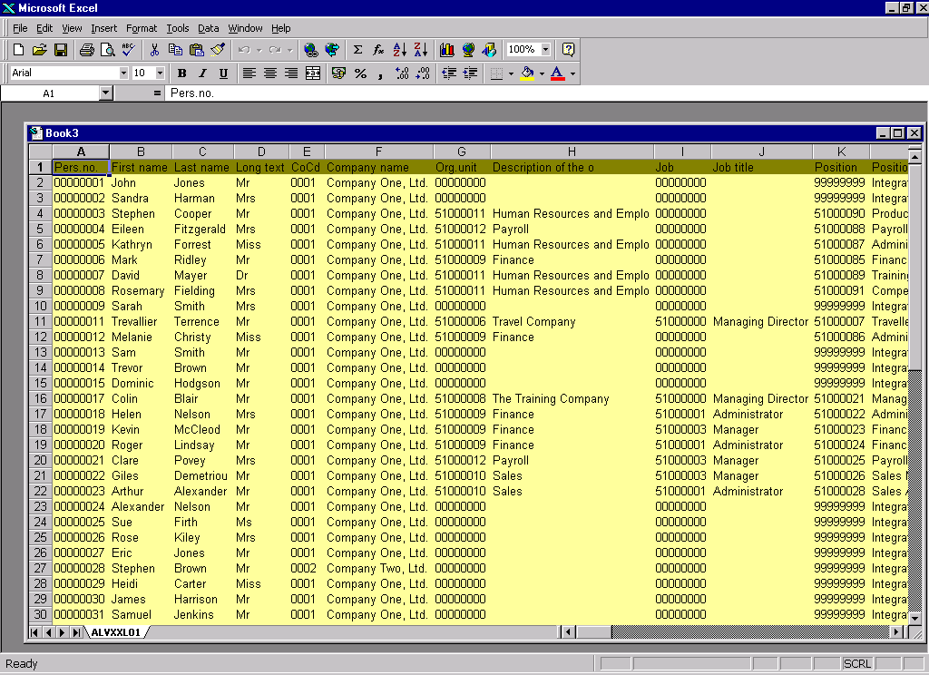Activate the Format Painter brush
Viewport: 929px width, 675px height.
click(x=218, y=50)
